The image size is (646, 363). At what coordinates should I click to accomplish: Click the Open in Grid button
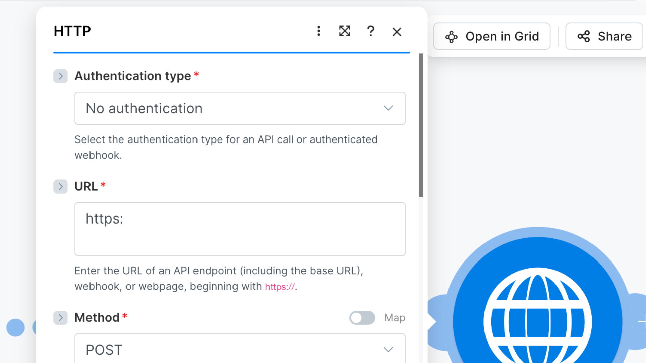click(x=492, y=36)
